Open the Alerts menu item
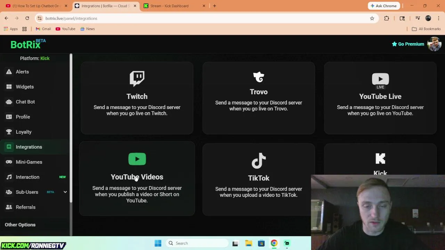This screenshot has height=250, width=445. [x=22, y=72]
